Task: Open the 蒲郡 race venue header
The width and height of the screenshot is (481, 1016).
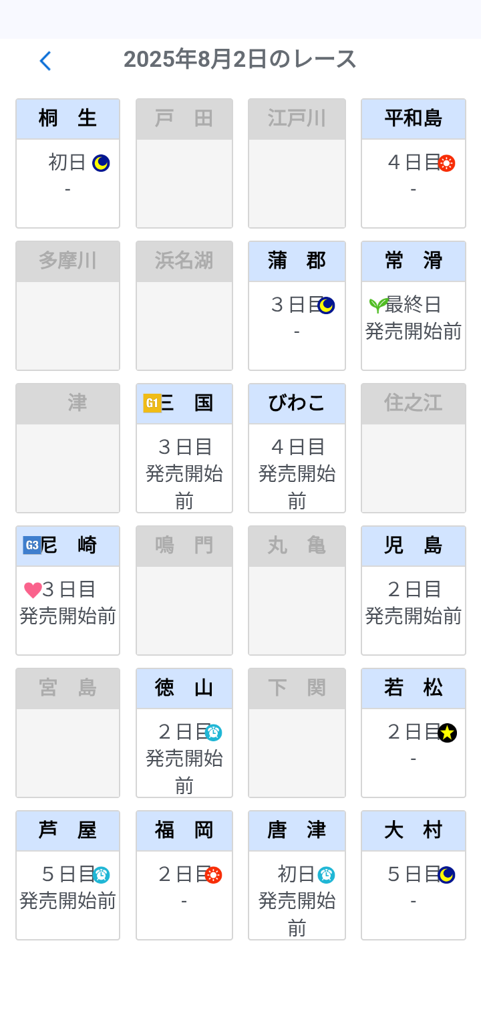Action: pos(297,261)
